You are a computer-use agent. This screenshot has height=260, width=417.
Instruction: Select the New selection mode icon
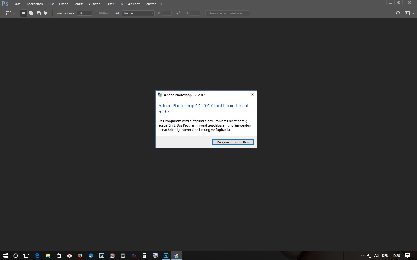24,13
